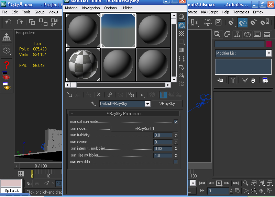Click the Next Frame button
The image size is (275, 197).
(227, 183)
